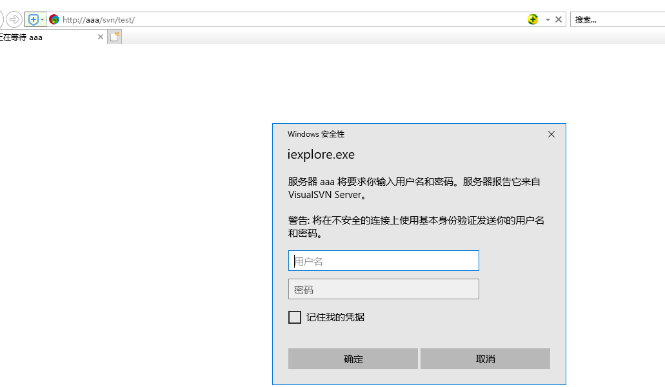Check the 记住我的凭据 checkbox
The height and width of the screenshot is (387, 665).
tap(295, 317)
